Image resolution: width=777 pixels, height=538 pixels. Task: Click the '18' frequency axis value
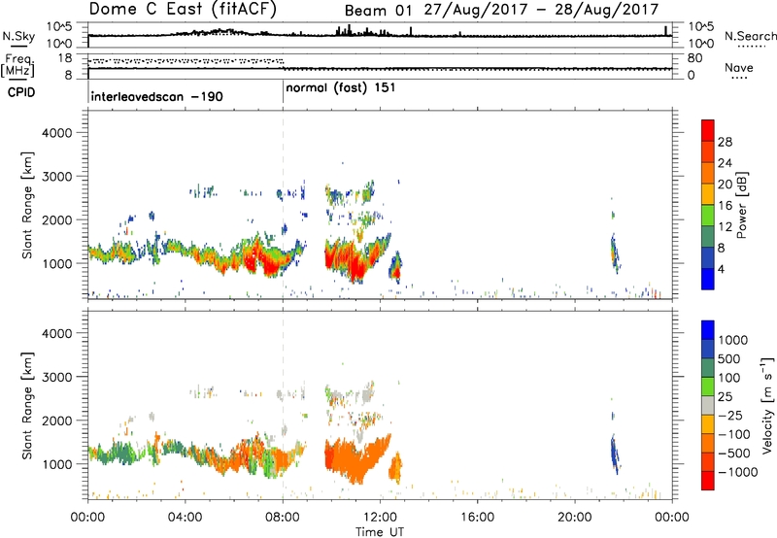pos(65,58)
